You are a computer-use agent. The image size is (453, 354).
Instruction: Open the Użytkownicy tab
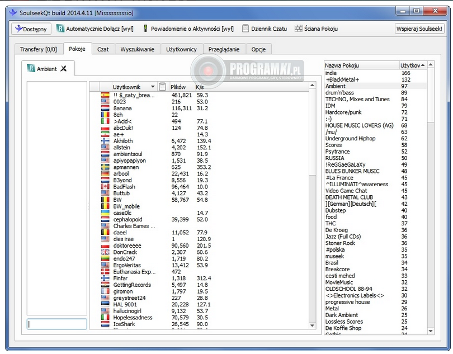click(x=181, y=49)
